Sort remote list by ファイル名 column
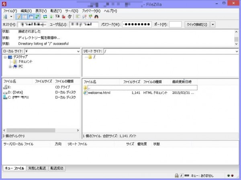 [x=101, y=82]
